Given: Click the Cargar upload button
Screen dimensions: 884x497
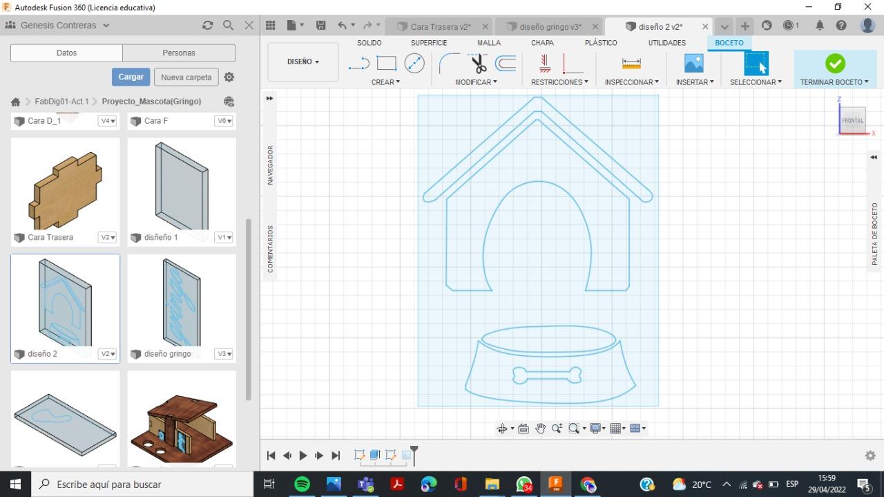Looking at the screenshot, I should tap(131, 77).
